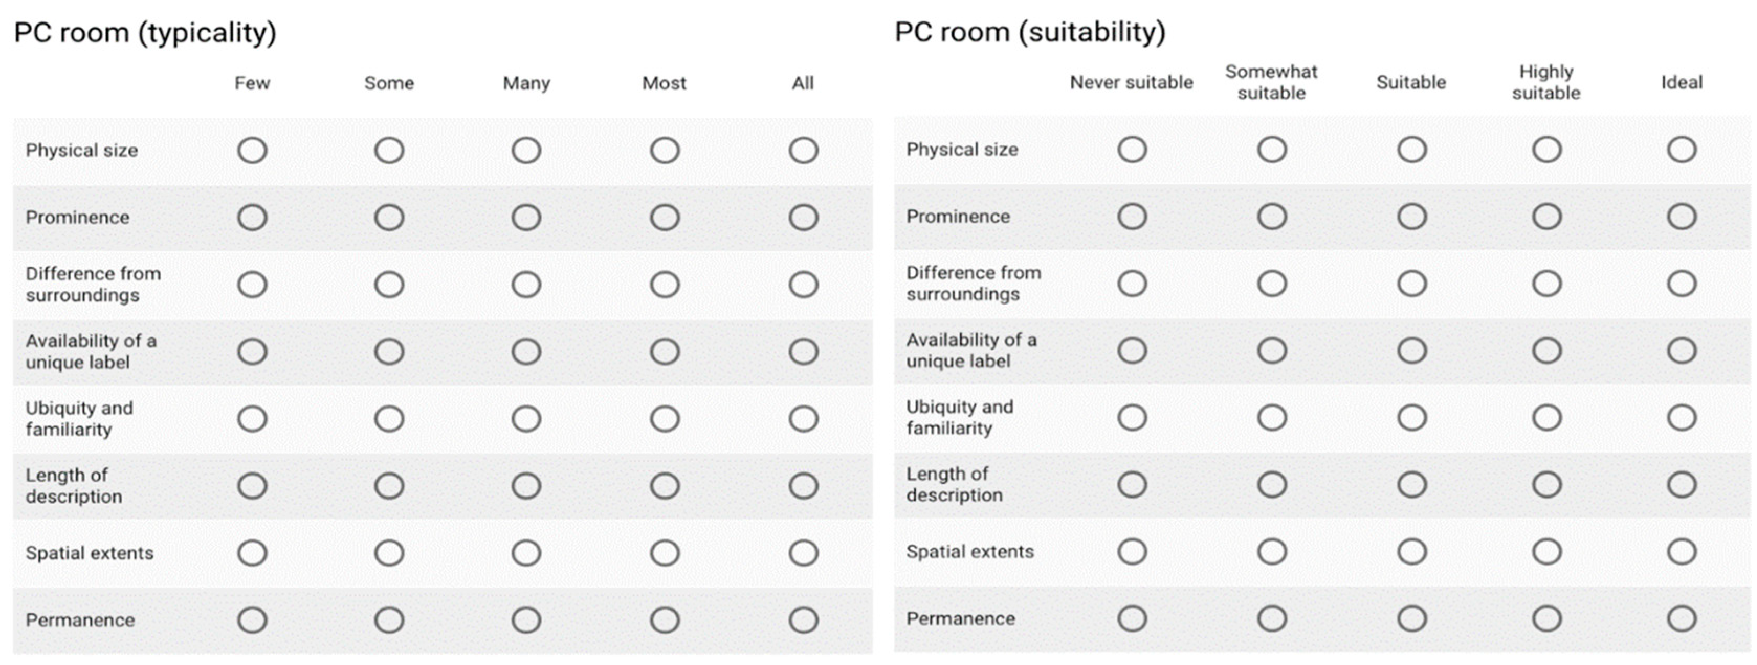Select 'All' for Spatial extents typicality

803,553
